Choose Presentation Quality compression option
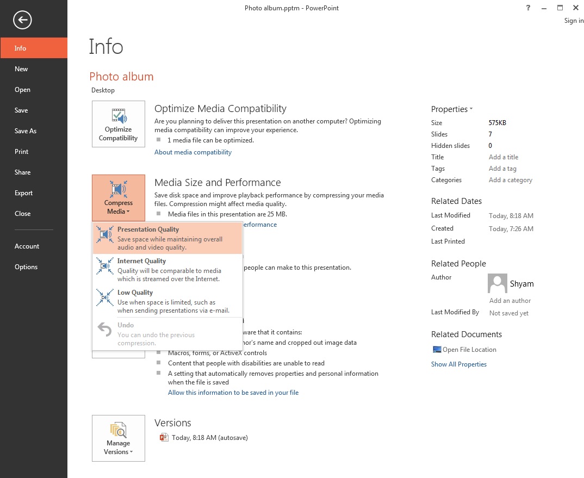584x478 pixels. tap(167, 238)
